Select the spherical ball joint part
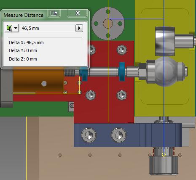Viewport: 196px width, 180px height. point(165,71)
